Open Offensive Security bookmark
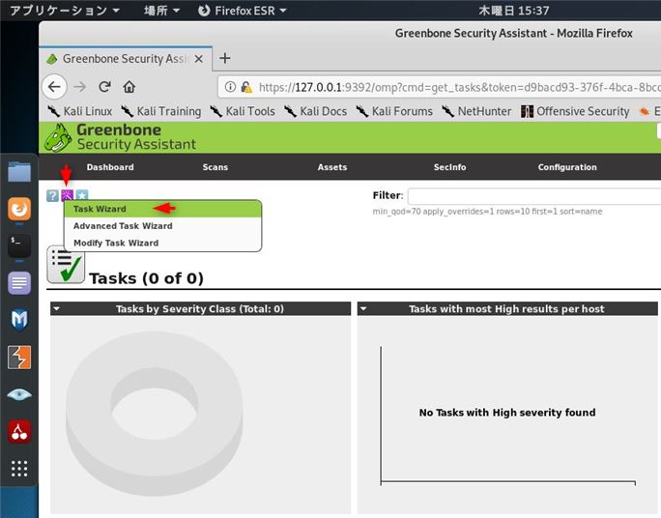This screenshot has height=518, width=661. click(x=575, y=111)
